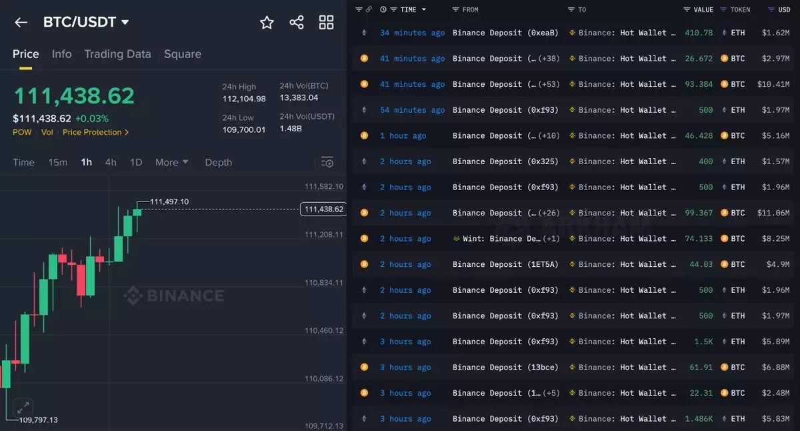Click the filter icon in table header
The width and height of the screenshot is (800, 431).
pyautogui.click(x=359, y=9)
